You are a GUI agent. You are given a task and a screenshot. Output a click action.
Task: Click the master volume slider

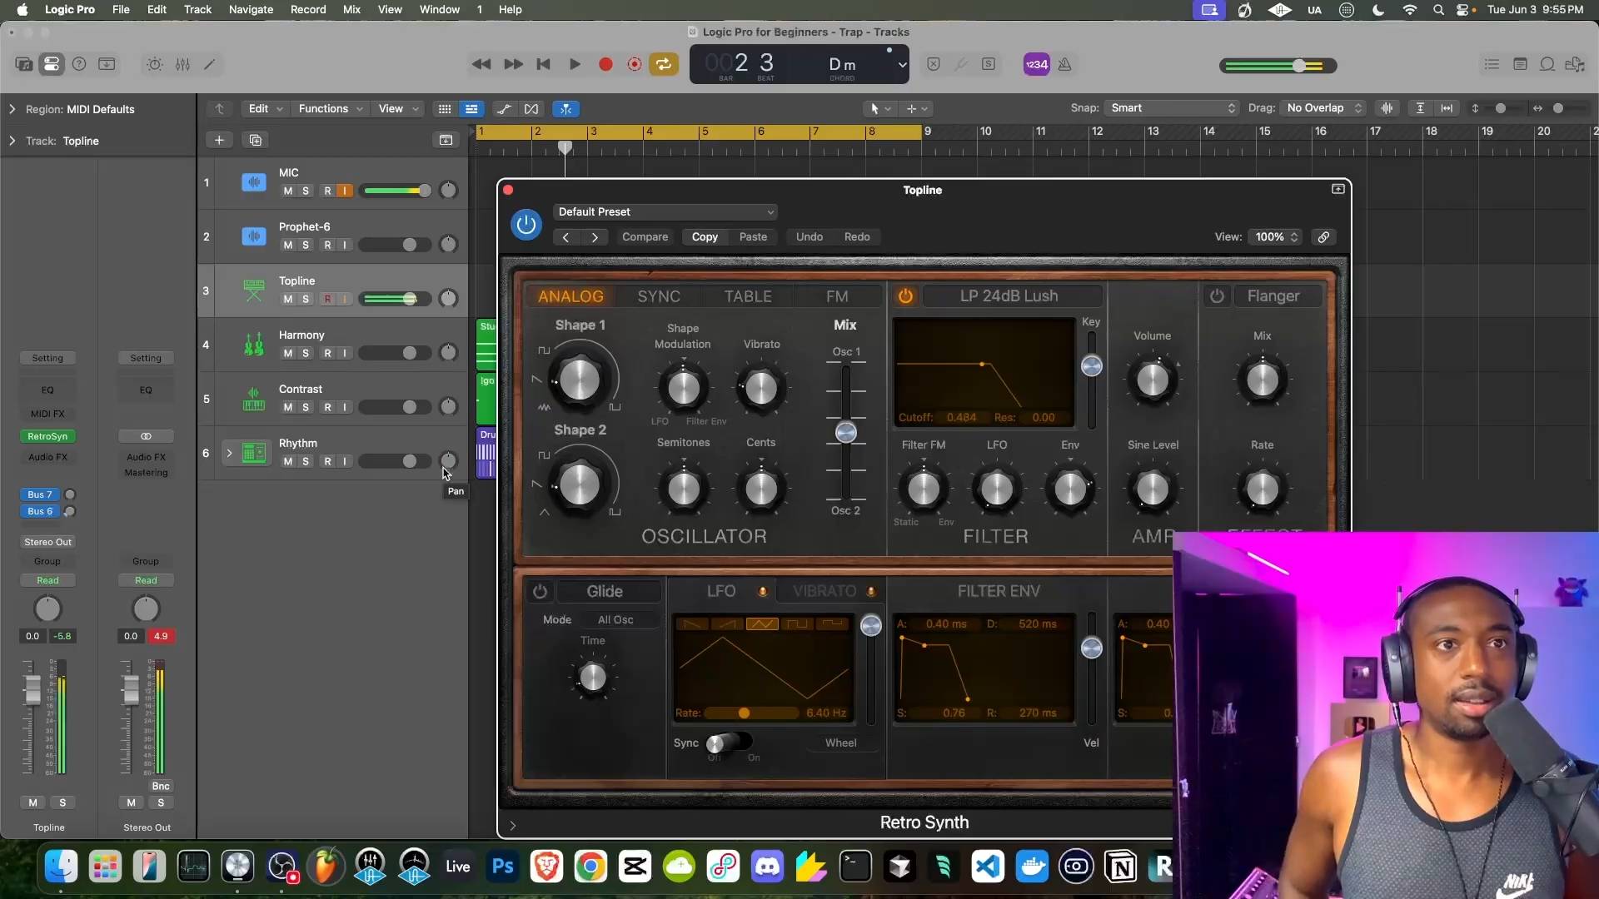click(x=1278, y=65)
